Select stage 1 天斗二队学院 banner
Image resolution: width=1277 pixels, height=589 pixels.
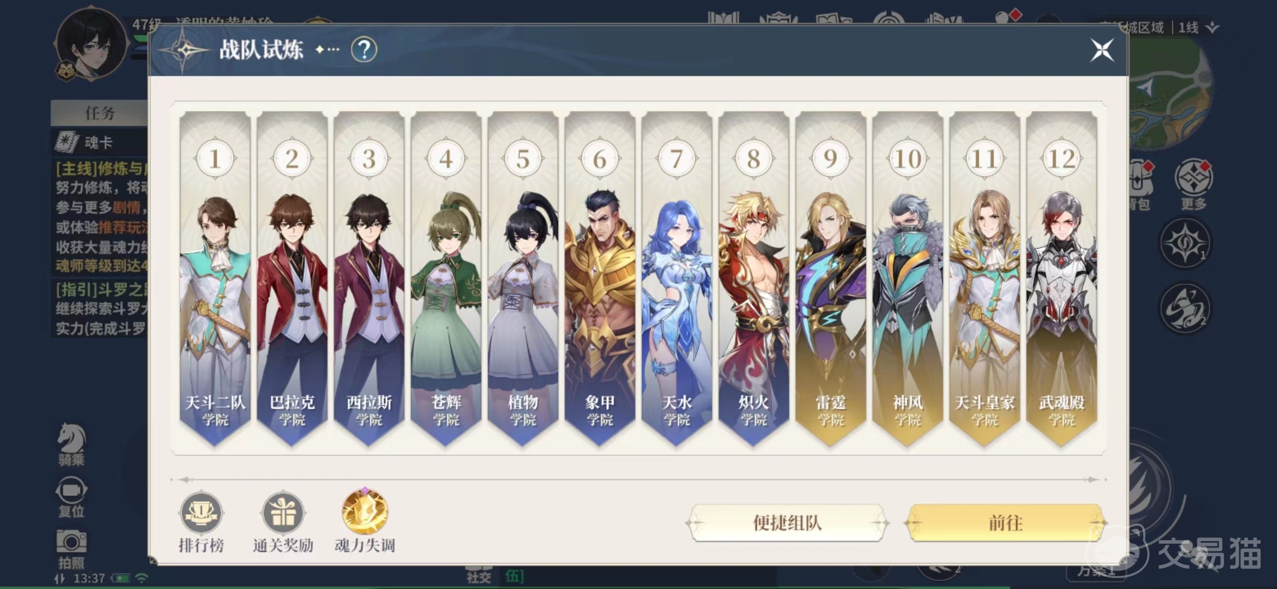(x=215, y=278)
